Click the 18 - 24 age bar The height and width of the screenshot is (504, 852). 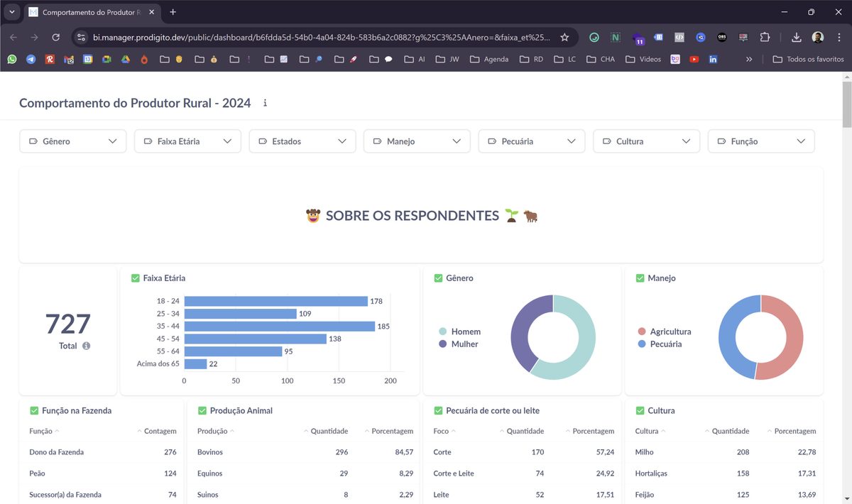coord(276,301)
